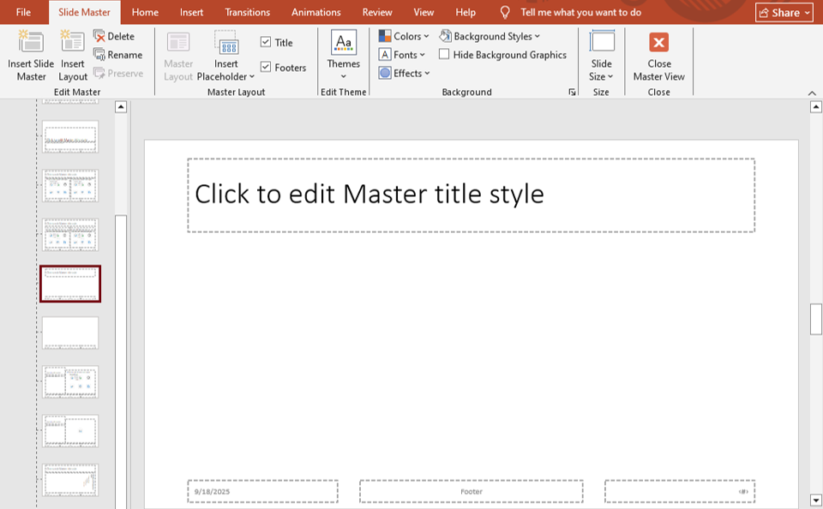Switch to the Transitions tab
823x509 pixels.
(247, 12)
